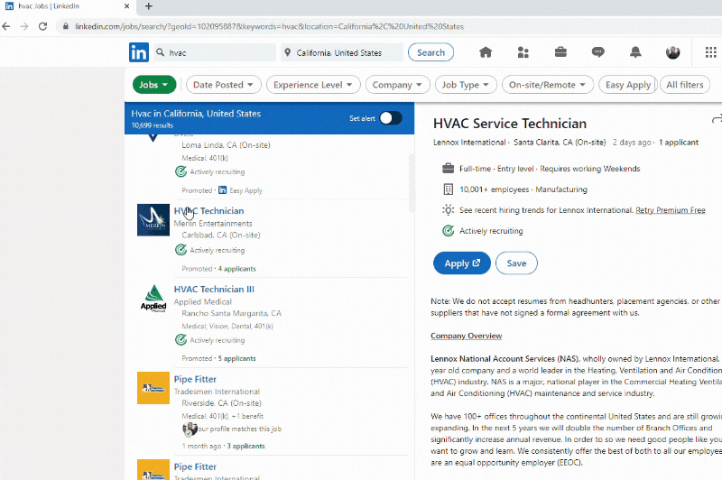Click the job list scrollbar
This screenshot has height=480, width=722.
[412, 183]
